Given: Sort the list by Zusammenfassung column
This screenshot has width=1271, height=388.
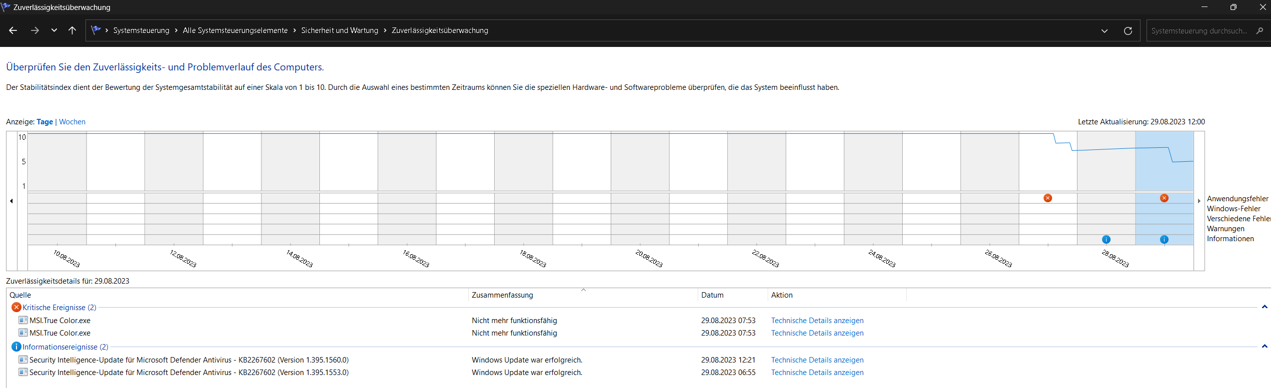Looking at the screenshot, I should pyautogui.click(x=583, y=295).
